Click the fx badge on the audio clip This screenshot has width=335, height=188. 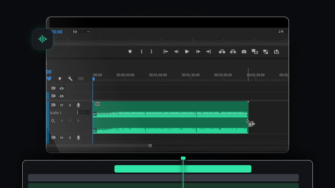[x=97, y=104]
